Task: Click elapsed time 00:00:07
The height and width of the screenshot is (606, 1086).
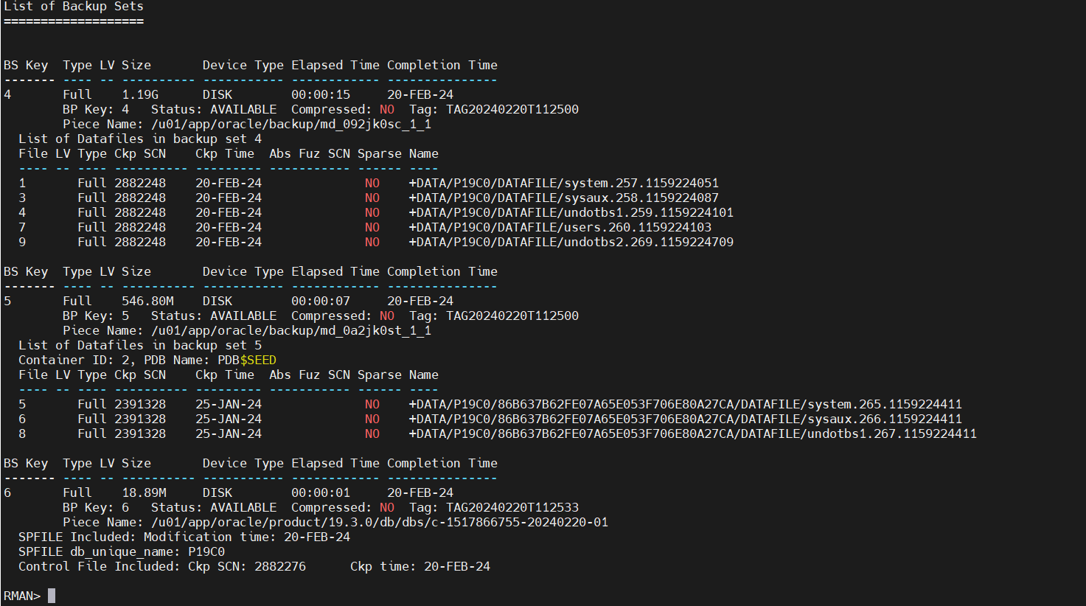Action: click(x=321, y=301)
